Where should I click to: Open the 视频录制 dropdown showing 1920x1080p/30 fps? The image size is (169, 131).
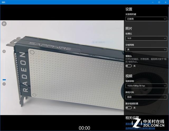146,86
